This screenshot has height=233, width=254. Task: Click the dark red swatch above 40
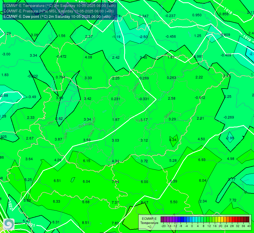pyautogui.click(x=248, y=220)
